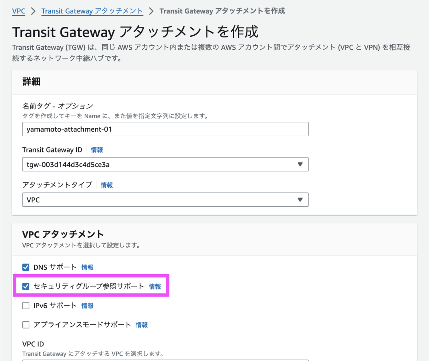Click the breadcrumb text Transit Gateway アタッチメントを作成

(x=222, y=11)
